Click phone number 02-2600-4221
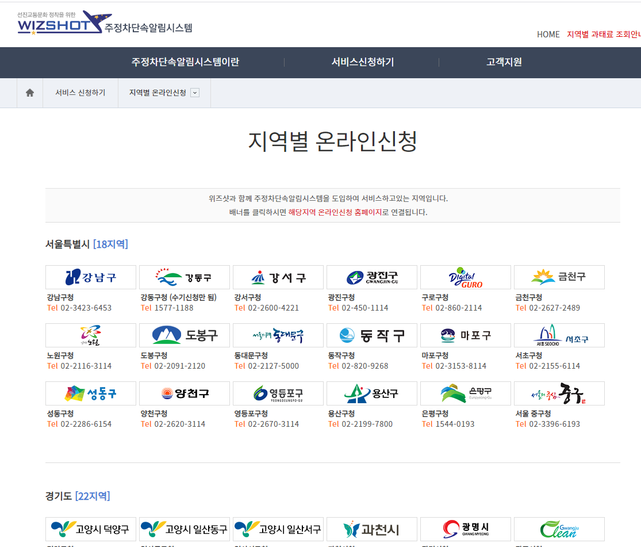Viewport: 641px width, 547px height. coord(274,308)
